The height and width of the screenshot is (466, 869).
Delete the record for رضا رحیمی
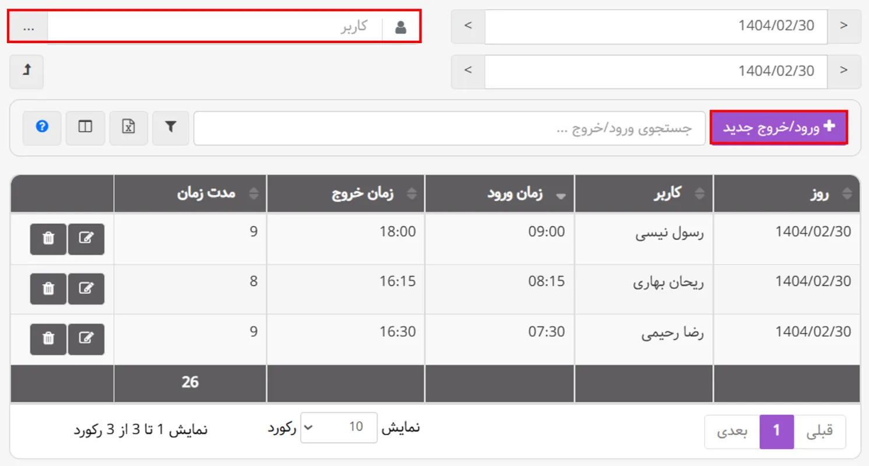[x=48, y=339]
